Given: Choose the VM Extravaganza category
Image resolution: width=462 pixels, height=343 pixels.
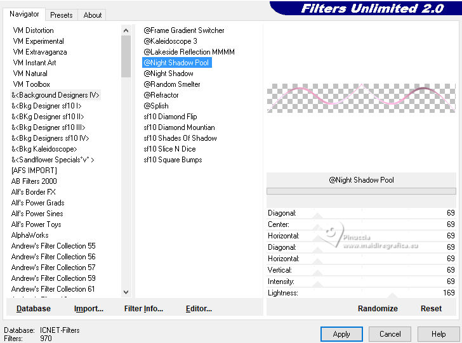Looking at the screenshot, I should (40, 52).
